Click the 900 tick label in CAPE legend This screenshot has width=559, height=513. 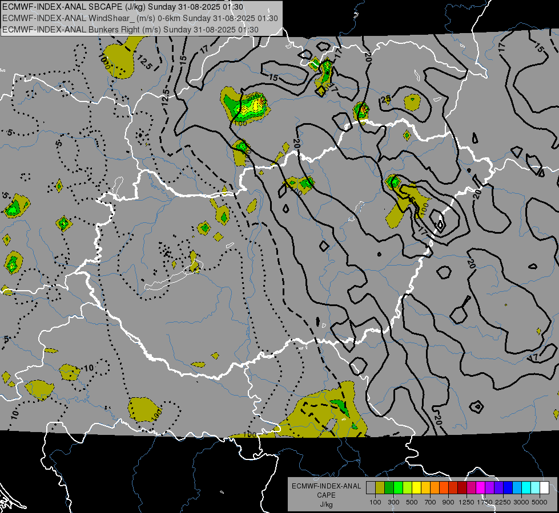(x=448, y=502)
